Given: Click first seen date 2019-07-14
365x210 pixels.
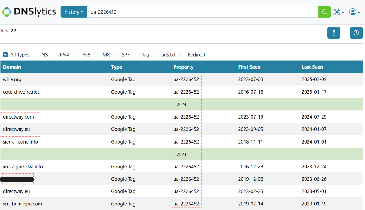Looking at the screenshot, I should [x=251, y=204].
